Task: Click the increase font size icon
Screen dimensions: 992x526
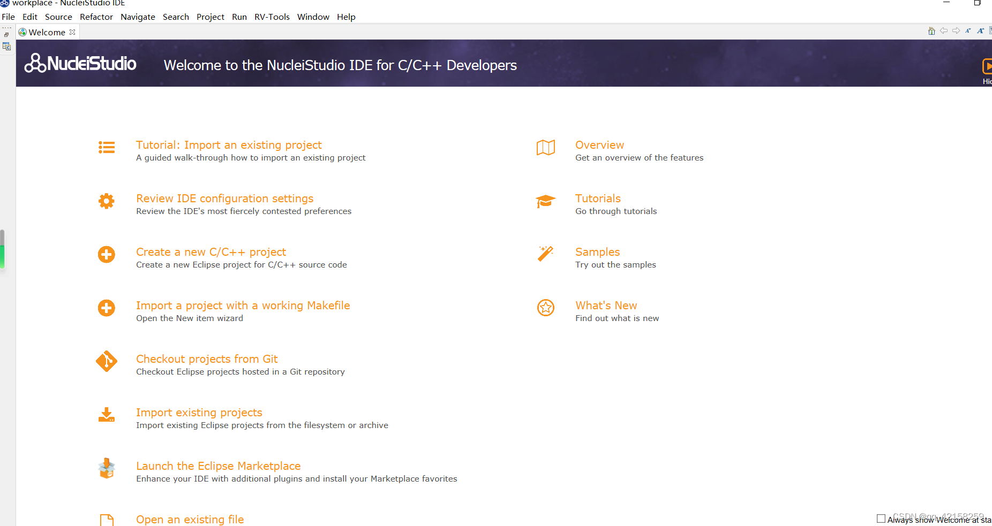Action: pos(981,31)
